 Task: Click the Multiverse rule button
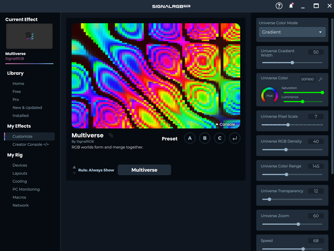tap(144, 170)
